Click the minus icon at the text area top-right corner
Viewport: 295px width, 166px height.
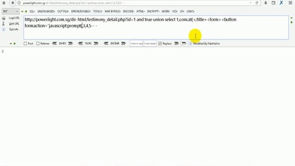tap(292, 18)
